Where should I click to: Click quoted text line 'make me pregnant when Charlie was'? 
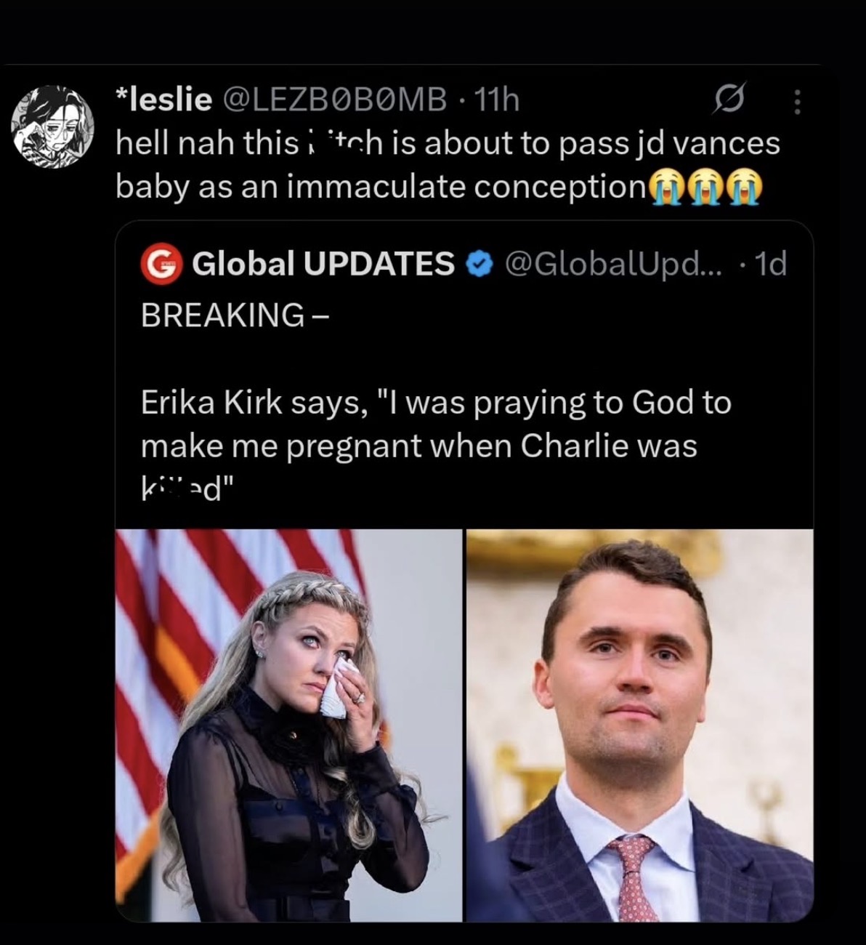pos(418,446)
